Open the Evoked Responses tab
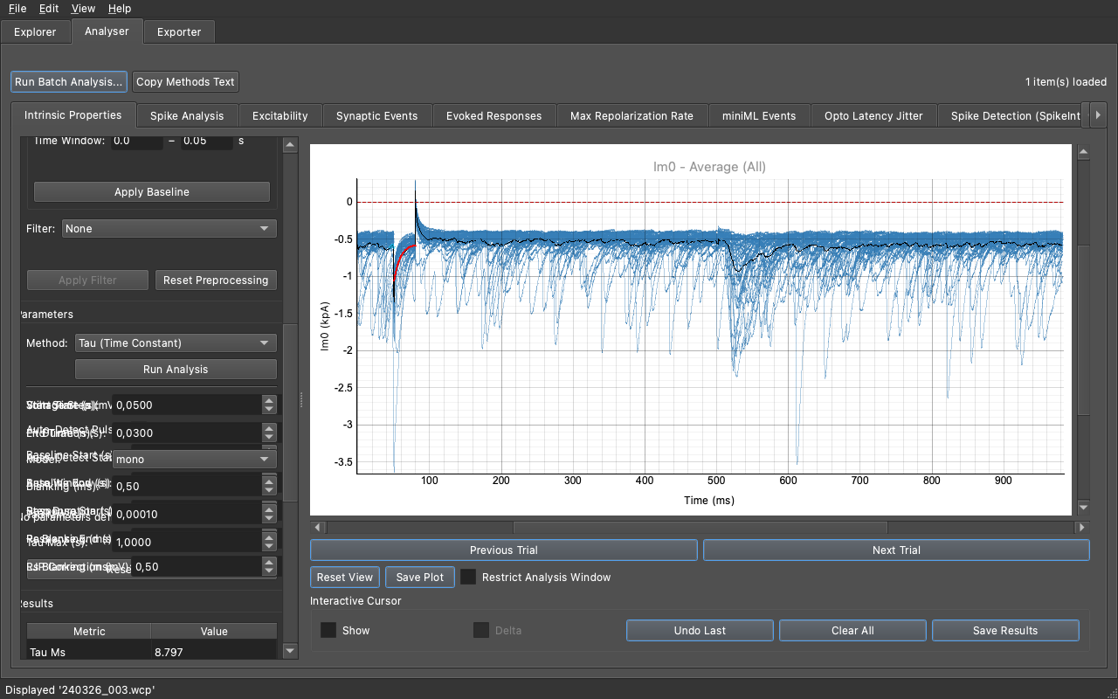This screenshot has width=1118, height=699. coord(494,115)
